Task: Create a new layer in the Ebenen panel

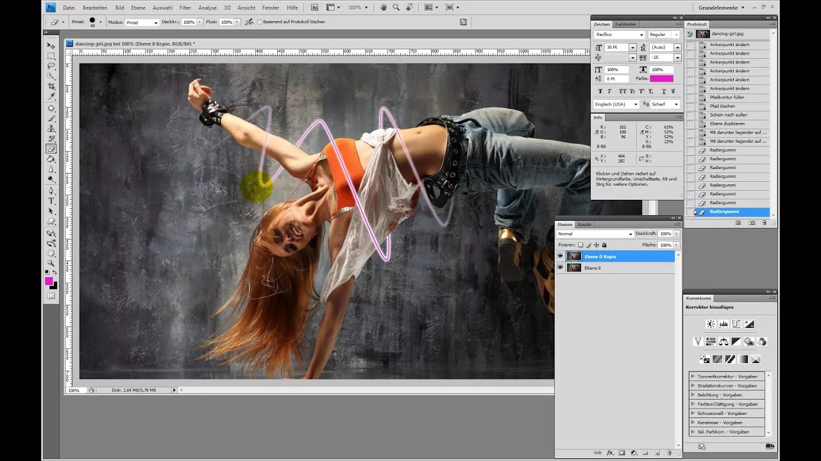Action: coord(656,453)
